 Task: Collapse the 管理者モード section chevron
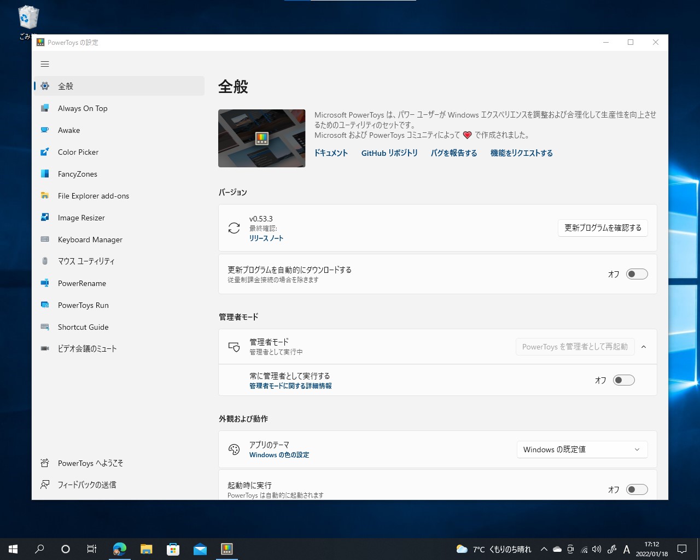pyautogui.click(x=644, y=347)
